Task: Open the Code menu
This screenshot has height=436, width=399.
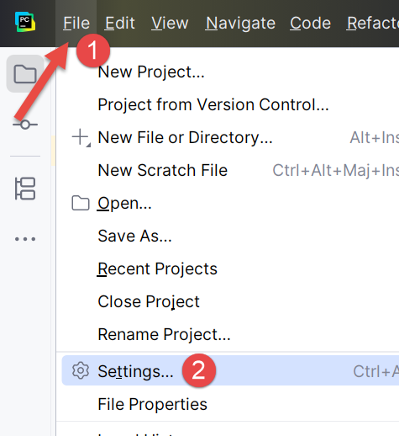Action: click(x=310, y=23)
